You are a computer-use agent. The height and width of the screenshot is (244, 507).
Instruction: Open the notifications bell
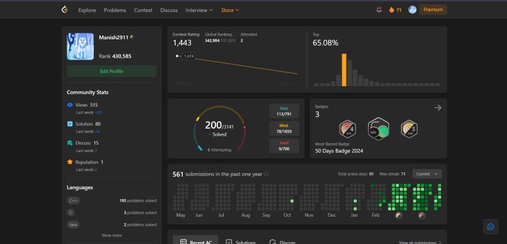coord(379,10)
